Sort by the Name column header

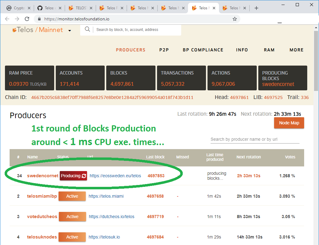point(33,157)
